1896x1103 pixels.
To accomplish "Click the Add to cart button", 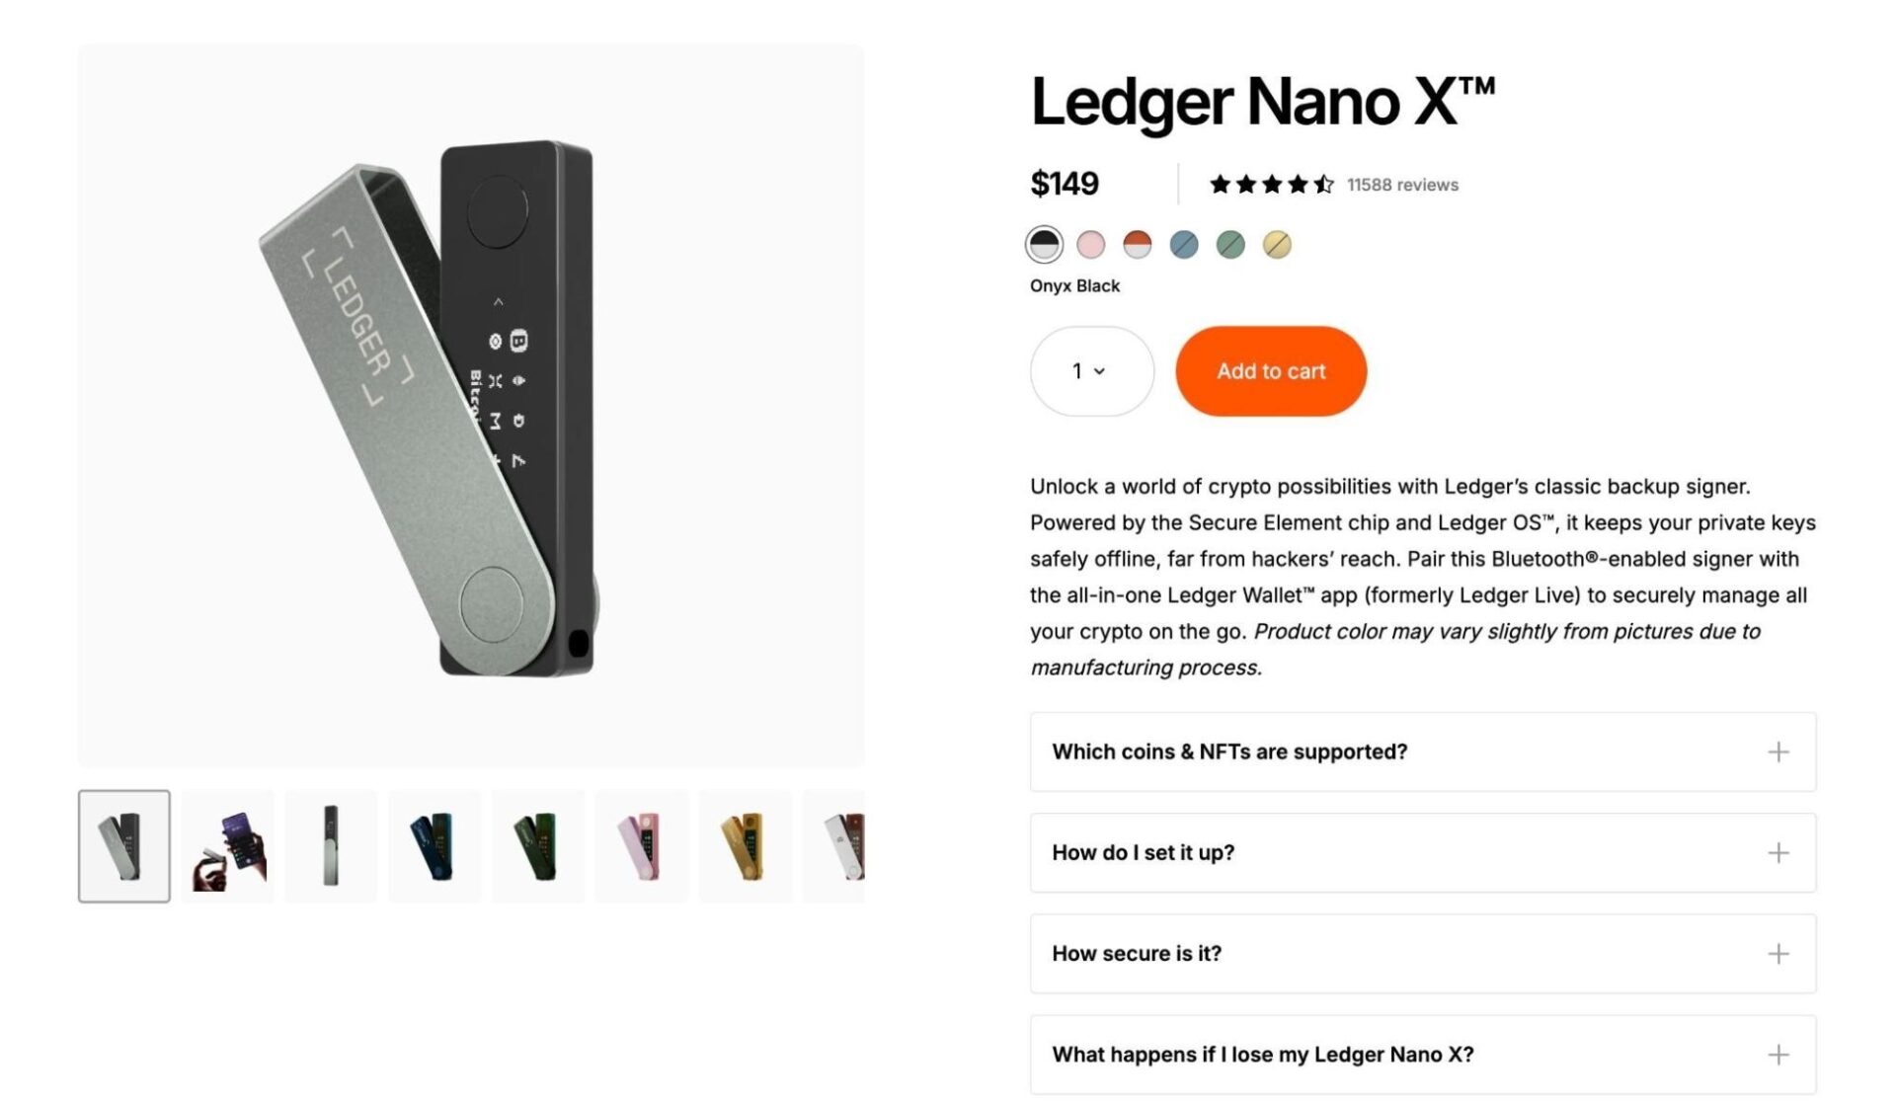I will tap(1271, 370).
